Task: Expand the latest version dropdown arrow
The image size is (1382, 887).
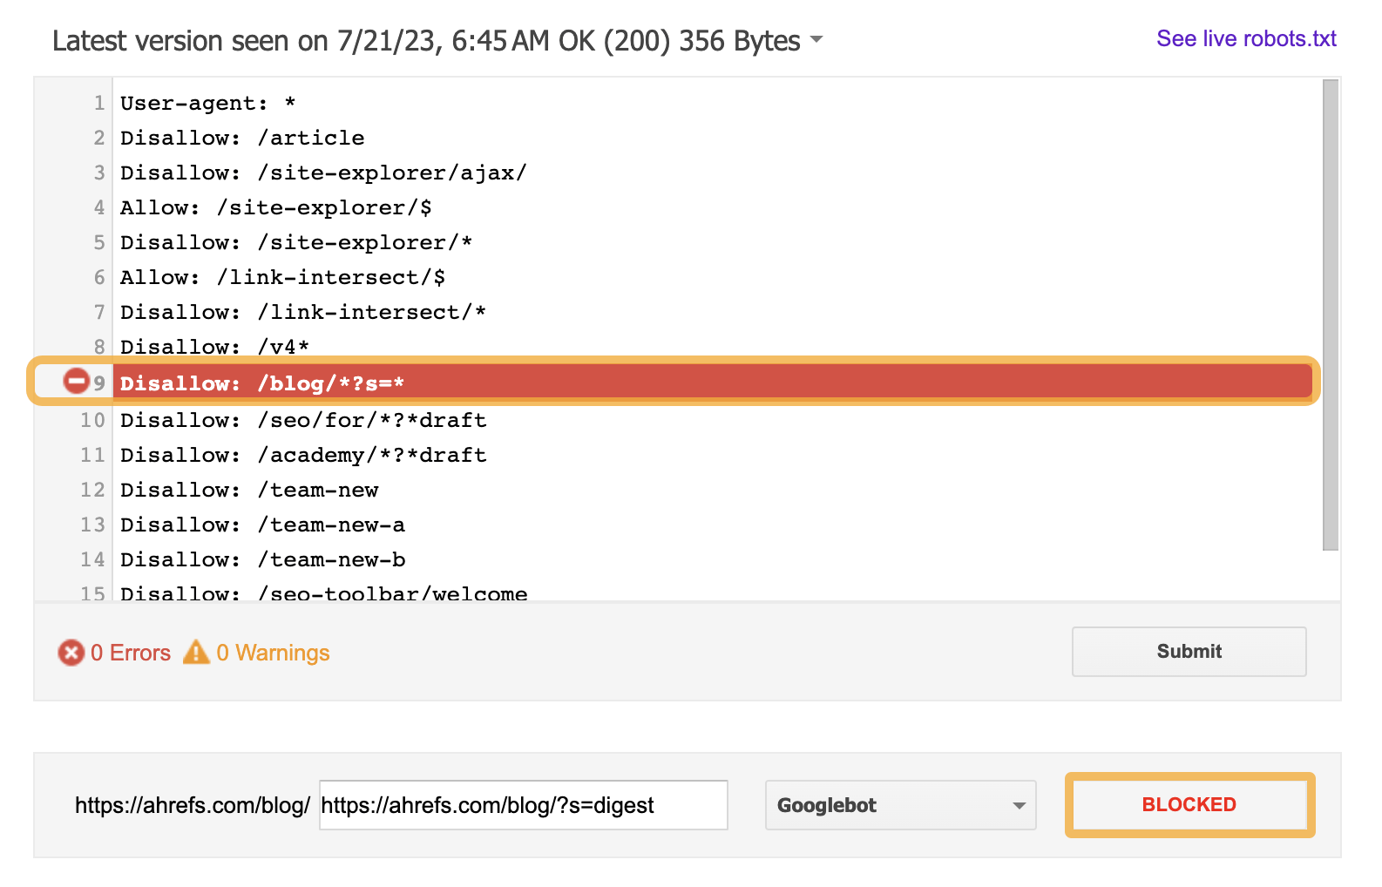Action: point(816,39)
